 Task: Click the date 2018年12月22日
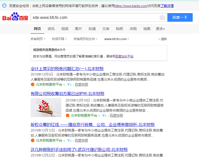(43, 155)
